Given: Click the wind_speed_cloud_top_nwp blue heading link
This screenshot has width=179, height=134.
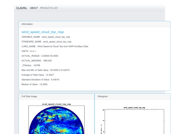Looking at the screenshot, I should pyautogui.click(x=42, y=32).
